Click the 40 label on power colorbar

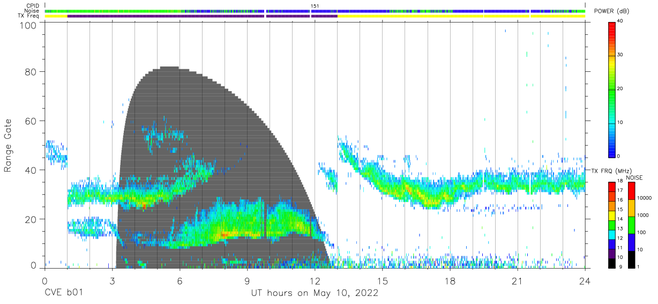click(x=620, y=21)
